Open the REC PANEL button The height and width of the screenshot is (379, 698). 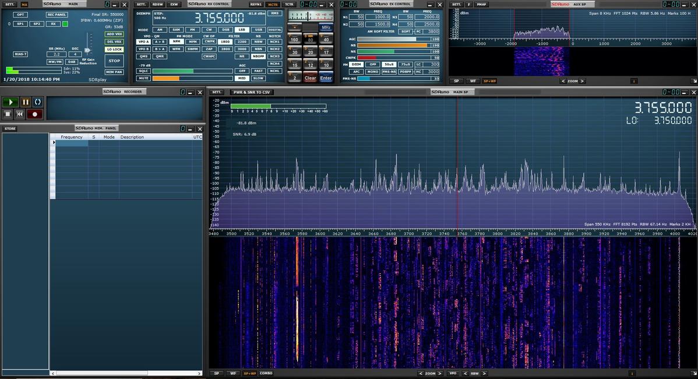[57, 15]
